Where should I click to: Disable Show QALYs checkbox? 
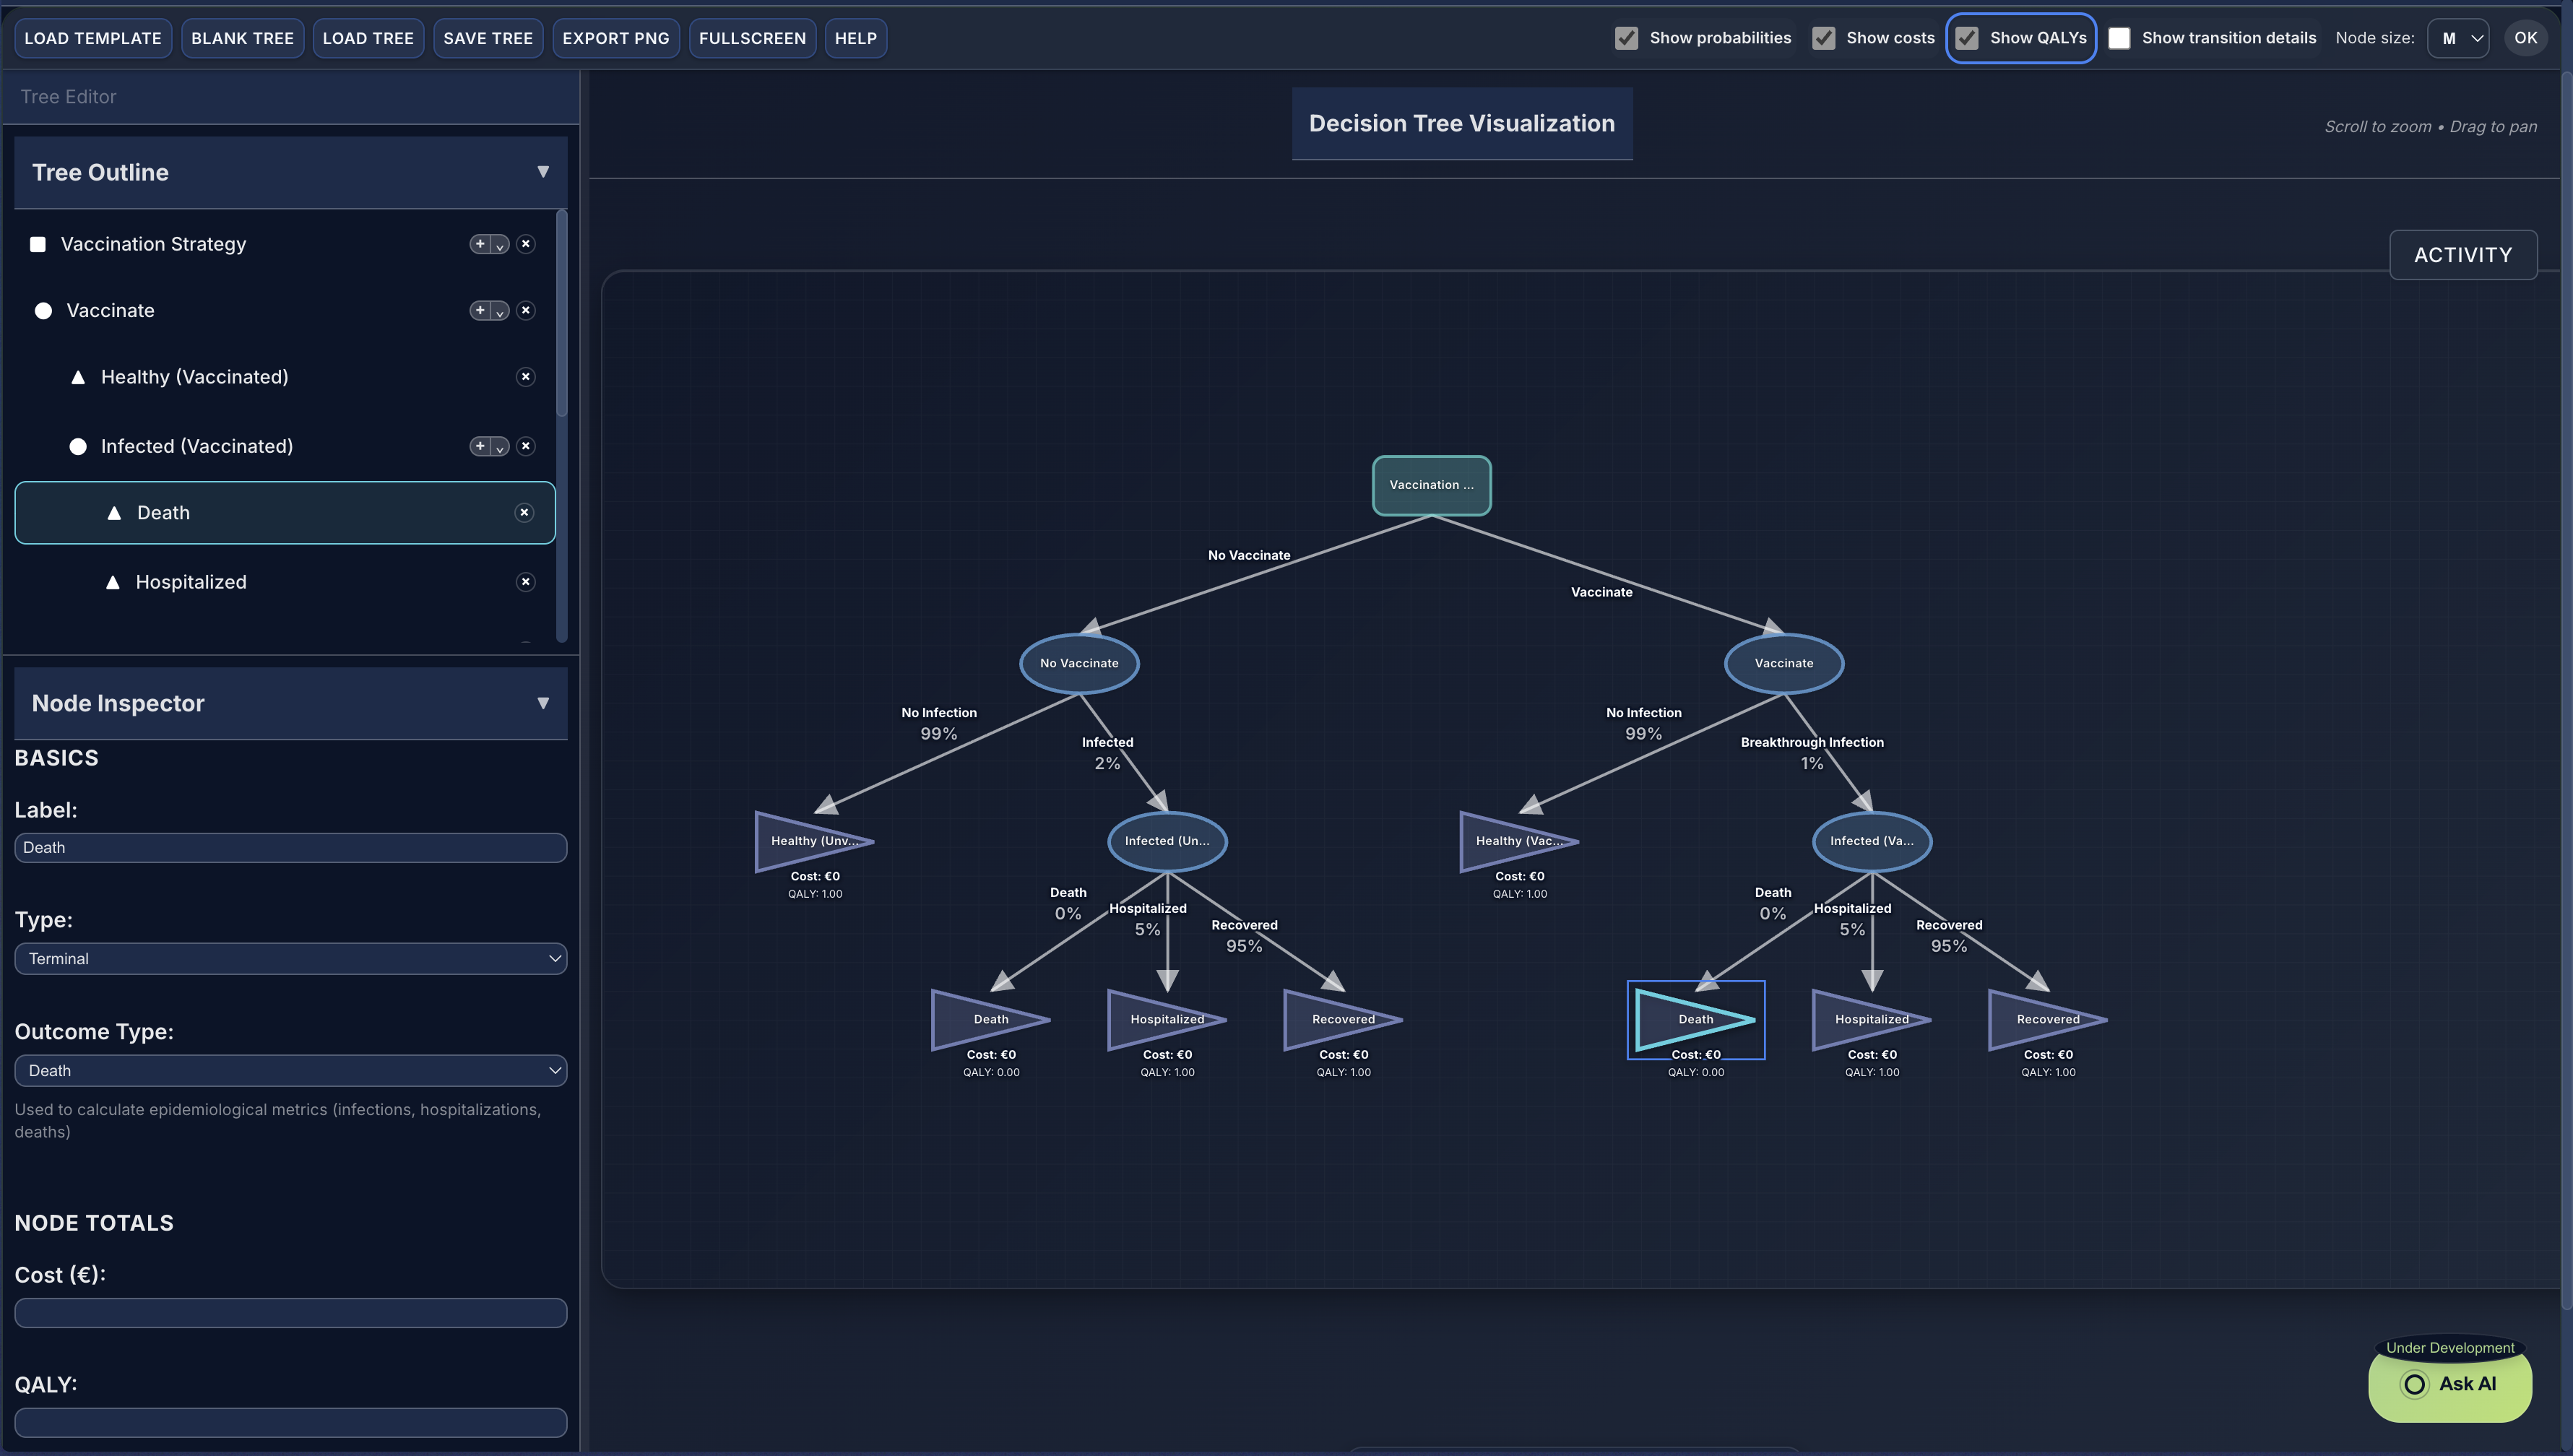(x=1967, y=38)
